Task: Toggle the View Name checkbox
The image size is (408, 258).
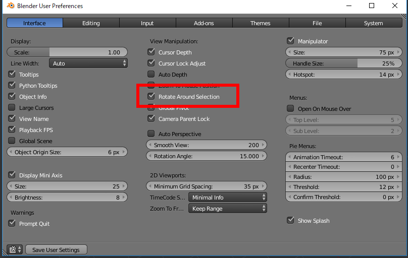Action: [12, 118]
